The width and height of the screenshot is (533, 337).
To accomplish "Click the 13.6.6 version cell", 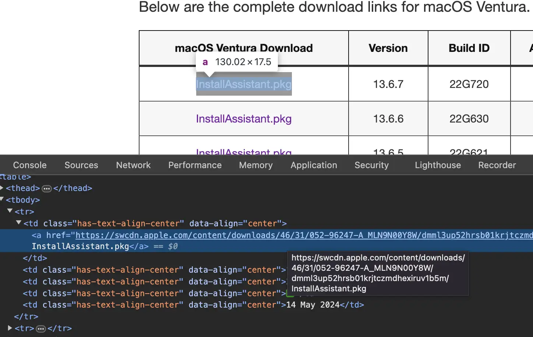I will 388,119.
